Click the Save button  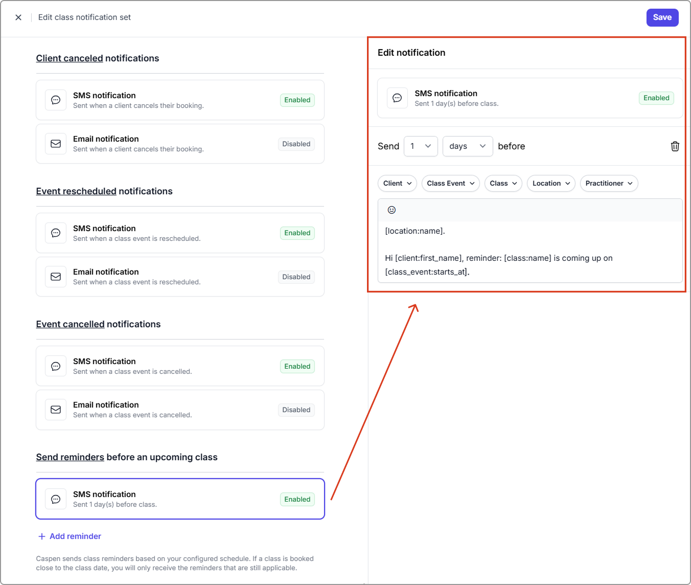(x=662, y=17)
